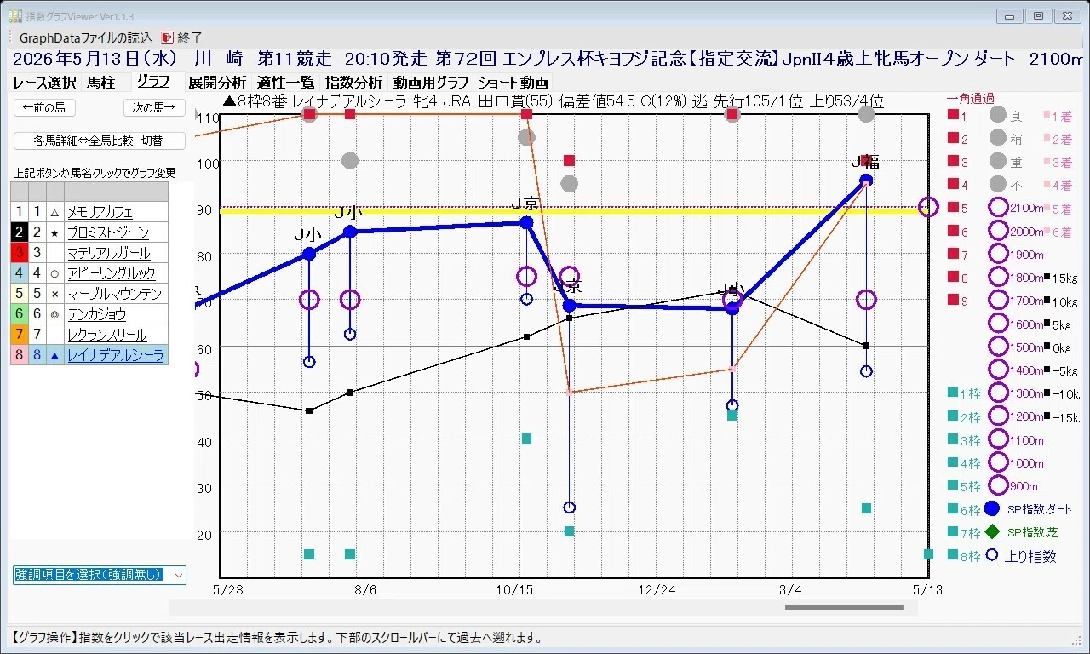This screenshot has width=1090, height=654.
Task: Click the red square for 一角通過 1
Action: pyautogui.click(x=953, y=115)
